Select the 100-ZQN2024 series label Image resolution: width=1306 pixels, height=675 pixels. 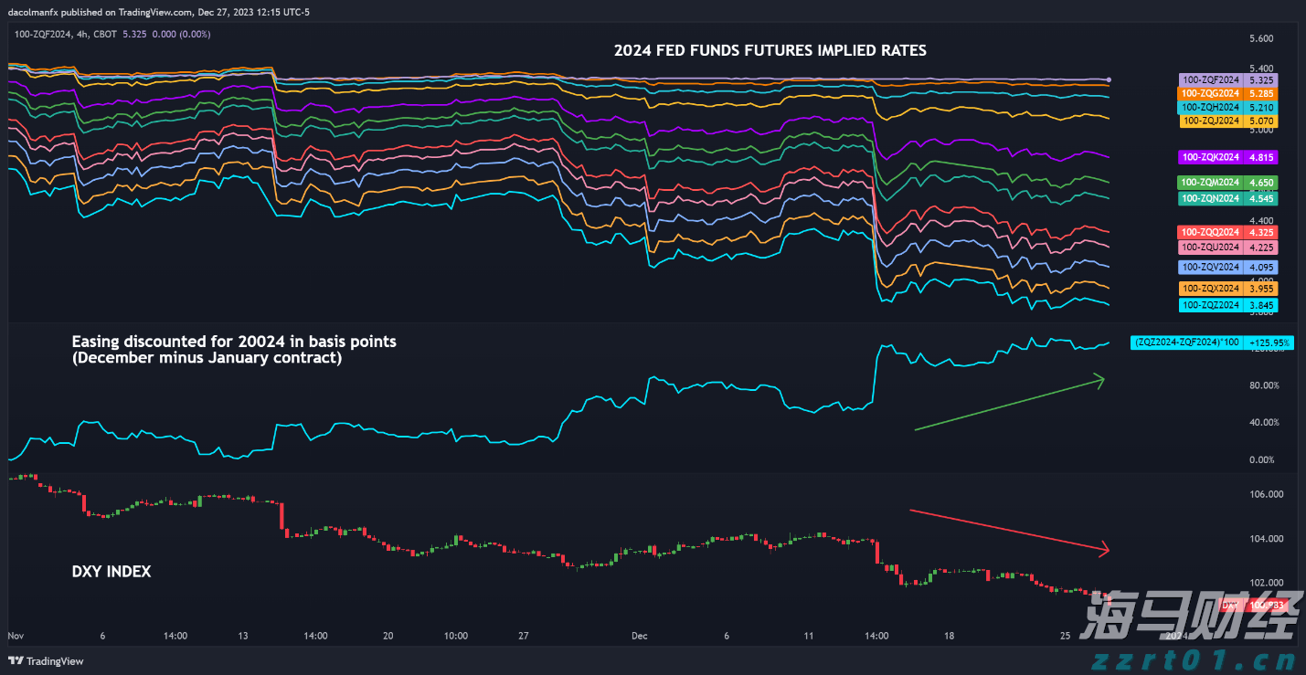coord(1229,198)
